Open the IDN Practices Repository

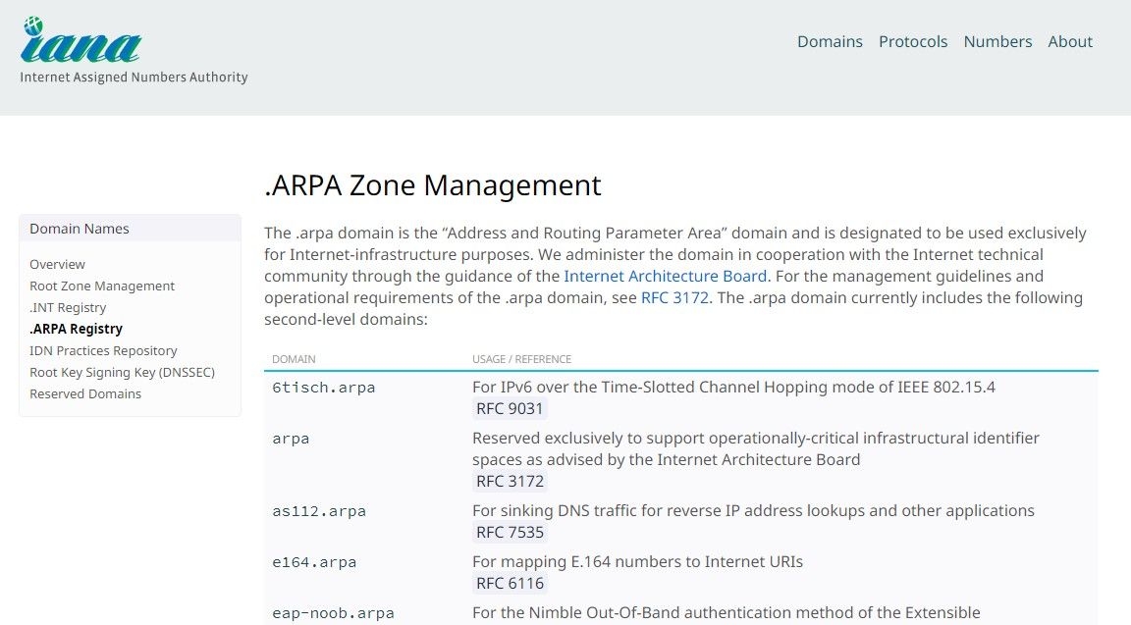pyautogui.click(x=103, y=350)
